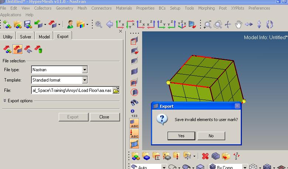Screen dimensions: 288x169
Task: Click the Renumber 1-2-3 icon
Action: (236, 156)
